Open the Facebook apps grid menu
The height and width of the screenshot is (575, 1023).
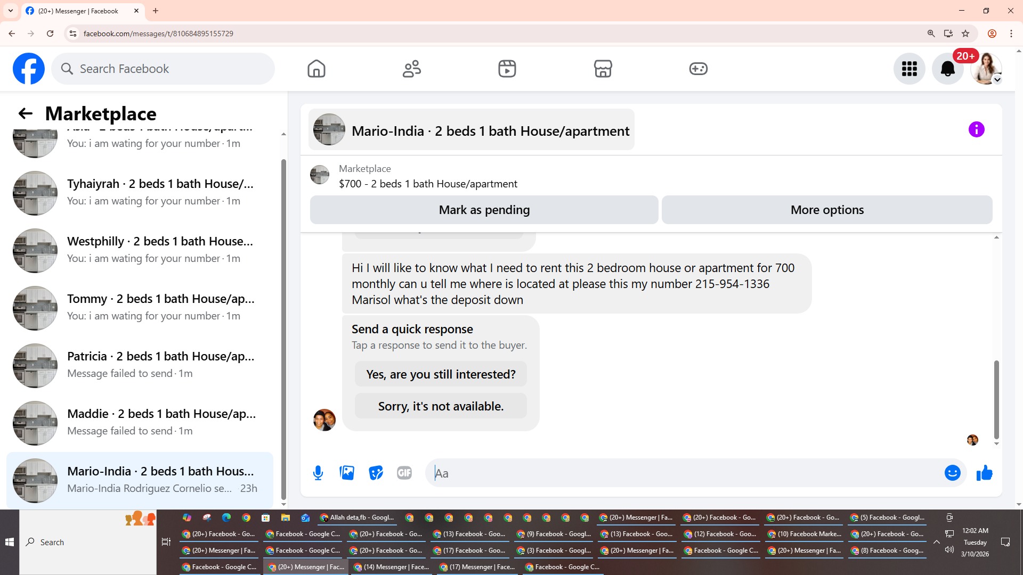click(909, 69)
